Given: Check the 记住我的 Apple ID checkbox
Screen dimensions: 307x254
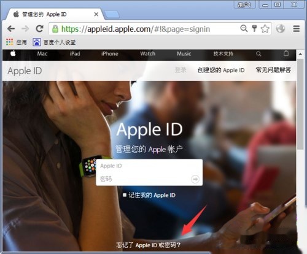Looking at the screenshot, I should [x=125, y=195].
